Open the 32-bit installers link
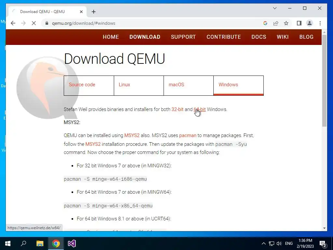Image resolution: width=333 pixels, height=250 pixels. 177,109
